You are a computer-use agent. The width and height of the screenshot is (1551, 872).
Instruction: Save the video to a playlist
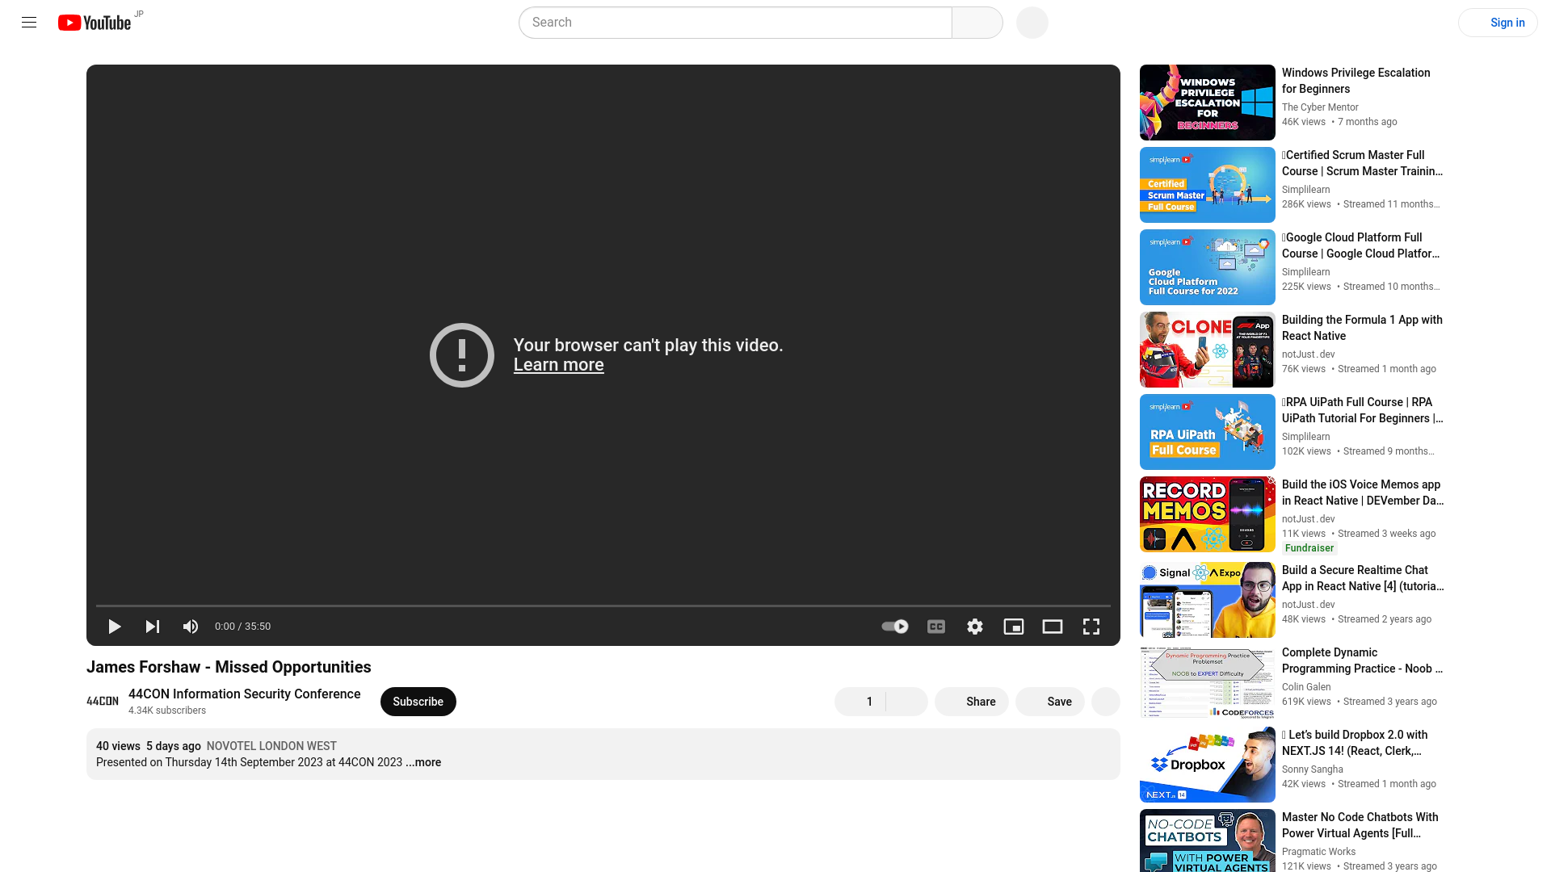coord(1050,702)
